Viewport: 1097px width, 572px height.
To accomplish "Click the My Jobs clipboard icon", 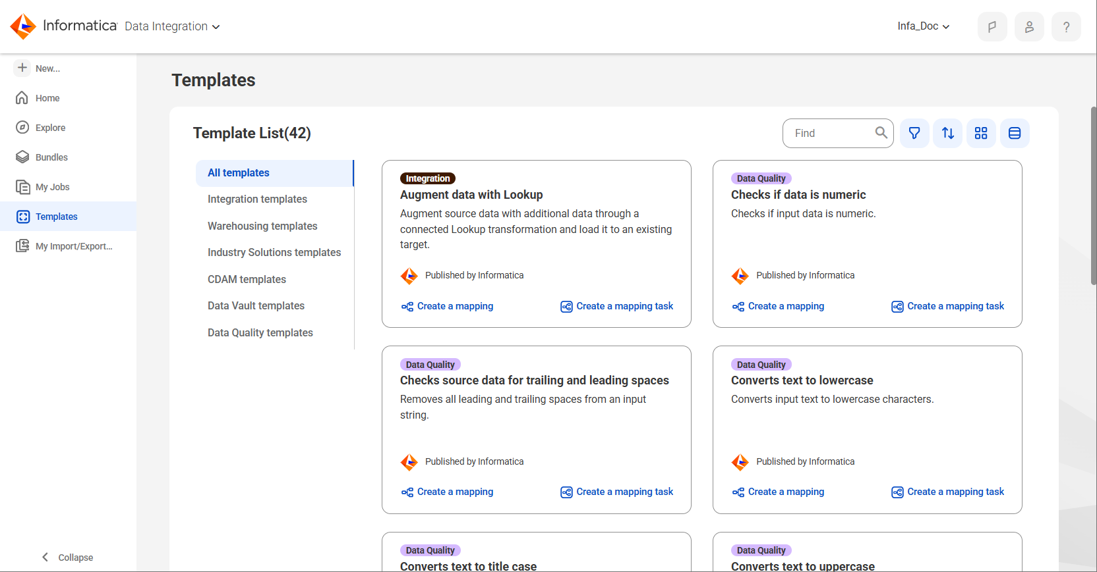I will pyautogui.click(x=22, y=187).
